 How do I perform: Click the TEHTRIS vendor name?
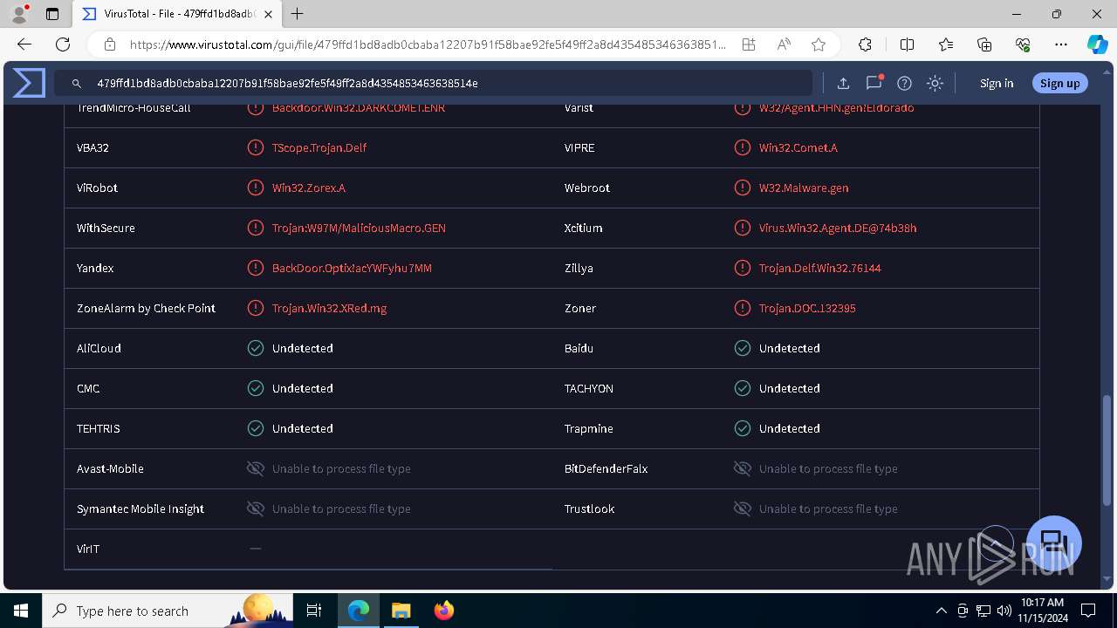point(99,428)
